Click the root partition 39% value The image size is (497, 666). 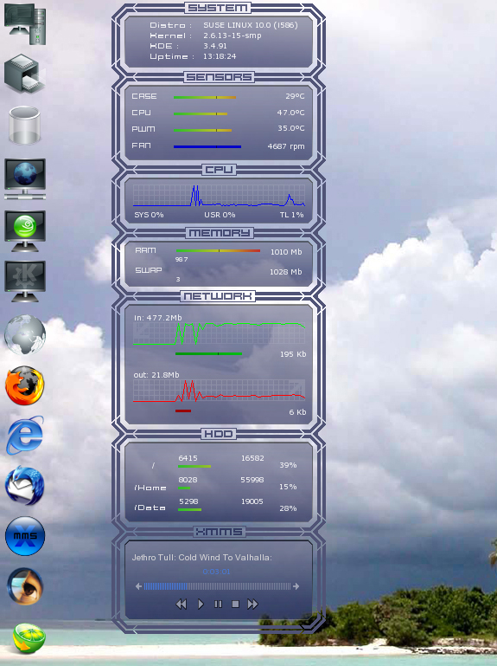point(288,465)
